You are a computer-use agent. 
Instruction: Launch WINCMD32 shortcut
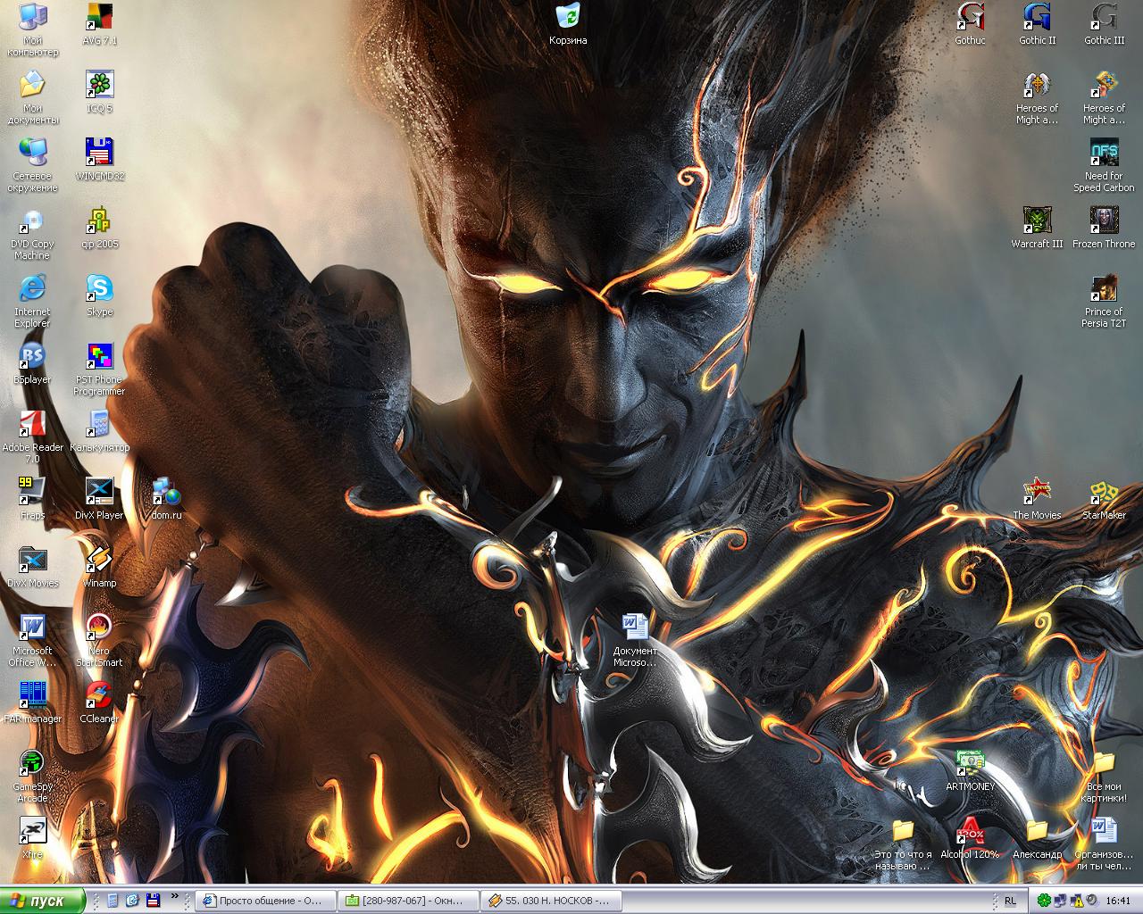(x=99, y=160)
